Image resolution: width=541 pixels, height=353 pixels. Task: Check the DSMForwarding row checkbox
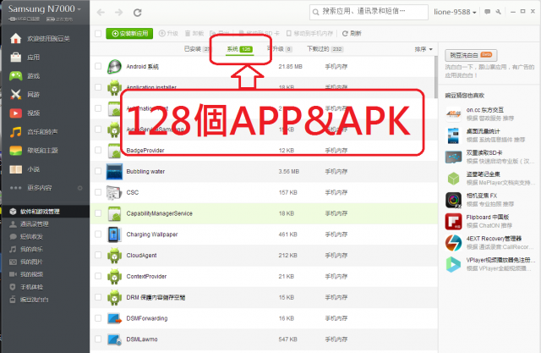click(x=98, y=318)
